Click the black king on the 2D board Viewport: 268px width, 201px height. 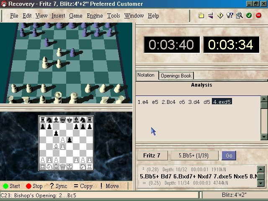pyautogui.click(x=70, y=120)
